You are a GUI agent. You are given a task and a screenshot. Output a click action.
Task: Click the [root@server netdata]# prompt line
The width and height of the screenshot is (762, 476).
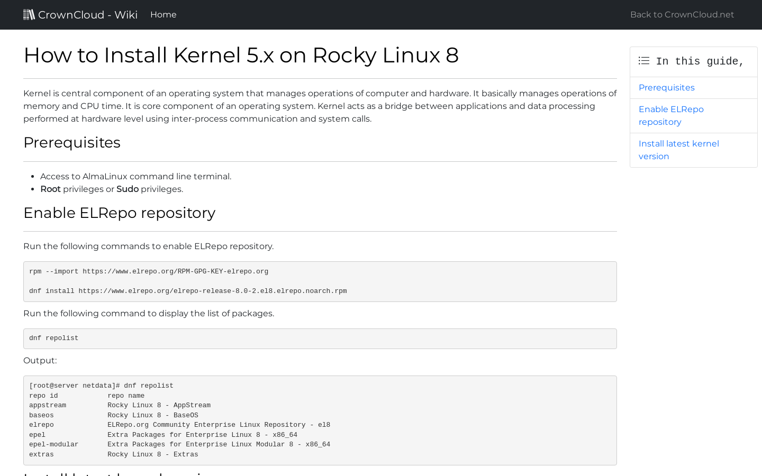[101, 386]
